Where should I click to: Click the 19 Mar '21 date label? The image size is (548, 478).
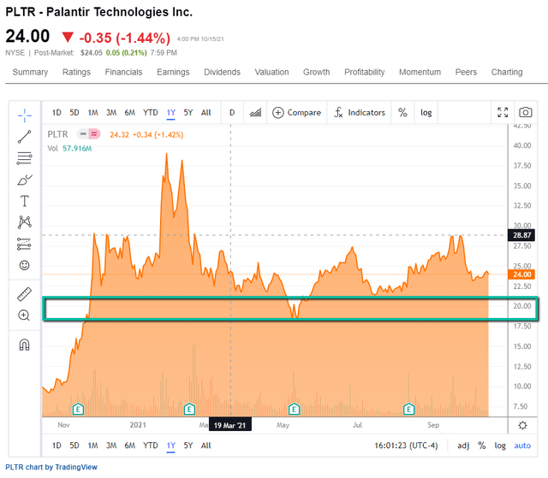(230, 425)
